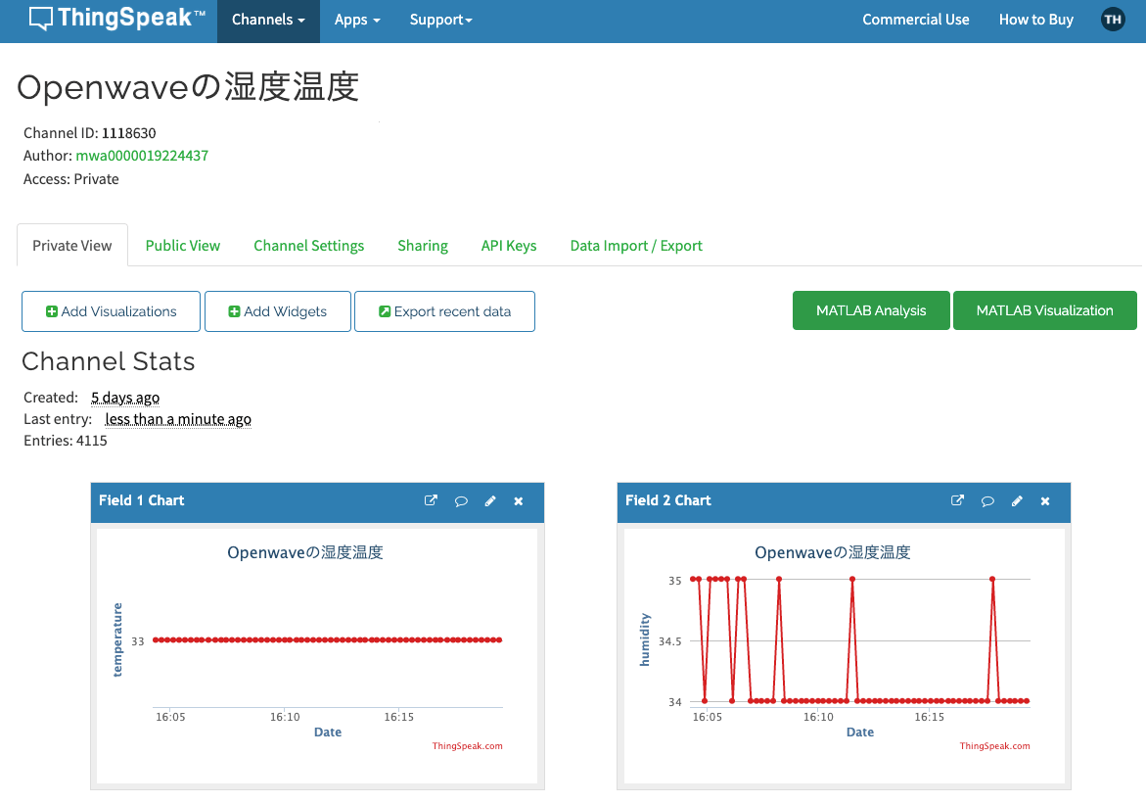Click the MATLAB Visualization button

coord(1045,310)
